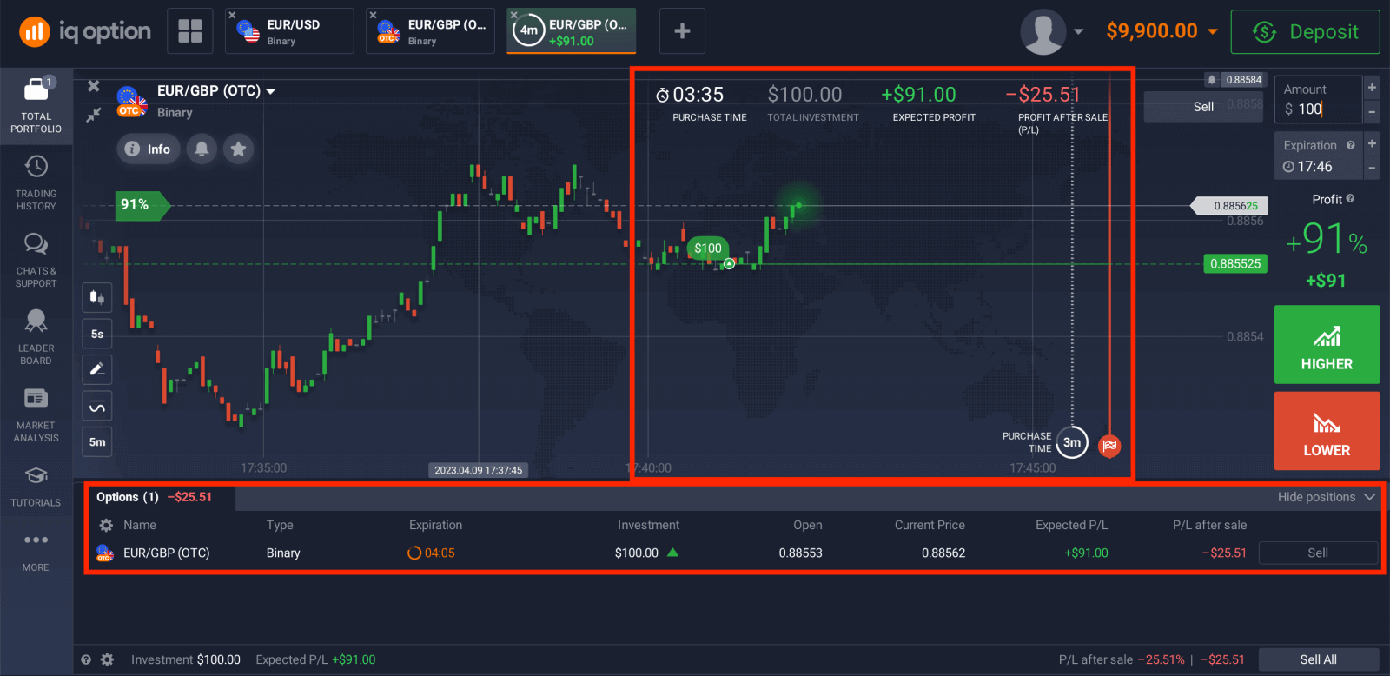The image size is (1390, 676).
Task: Increase expiration with plus stepper
Action: (x=1372, y=143)
